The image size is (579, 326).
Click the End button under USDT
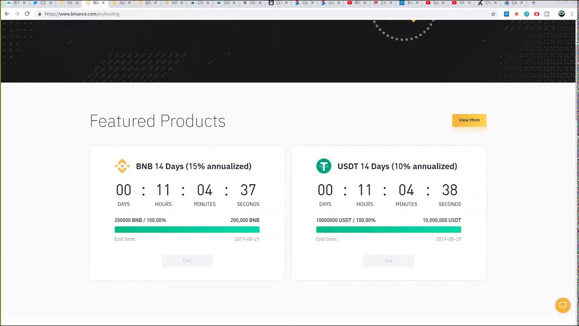pyautogui.click(x=388, y=261)
